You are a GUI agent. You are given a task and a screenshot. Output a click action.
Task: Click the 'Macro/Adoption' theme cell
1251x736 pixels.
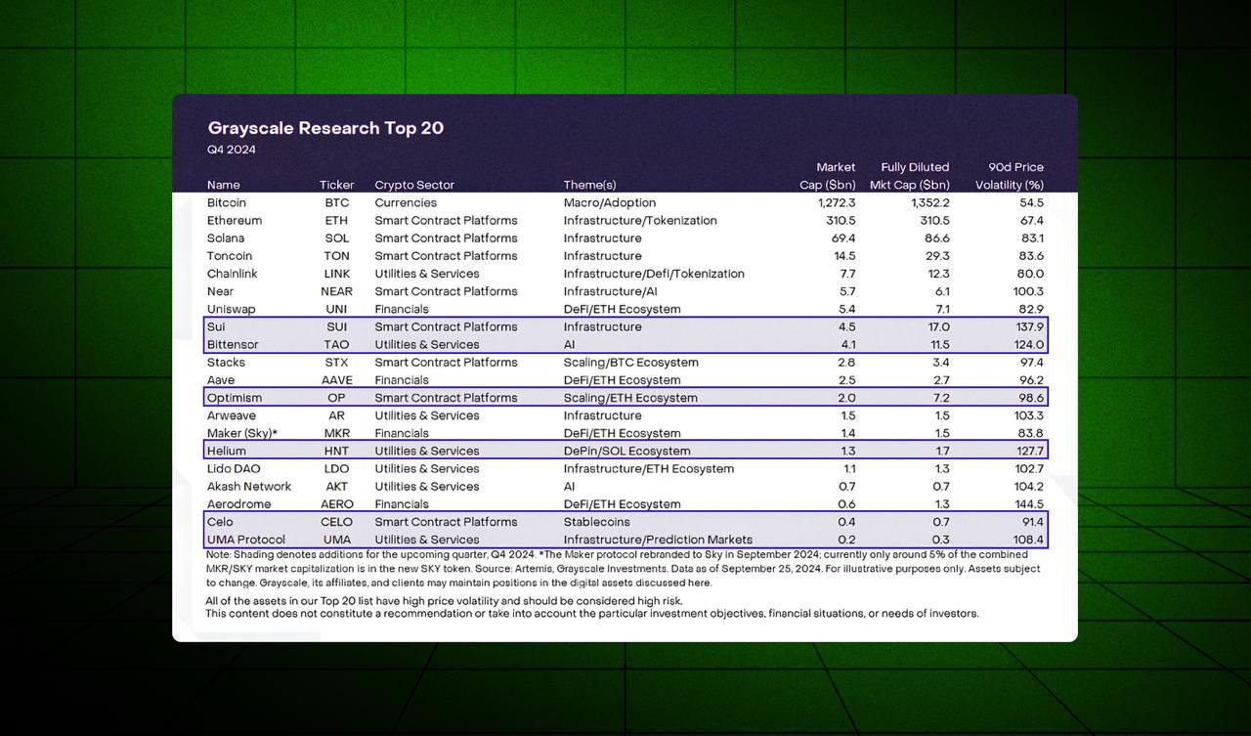click(x=610, y=202)
